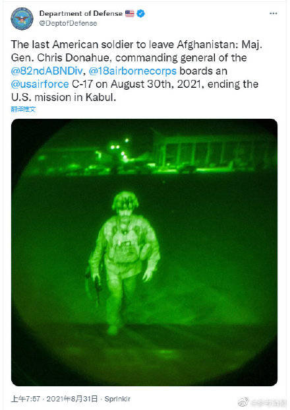Open the @82ndABNDiv mention
The image size is (290, 410).
[47, 71]
